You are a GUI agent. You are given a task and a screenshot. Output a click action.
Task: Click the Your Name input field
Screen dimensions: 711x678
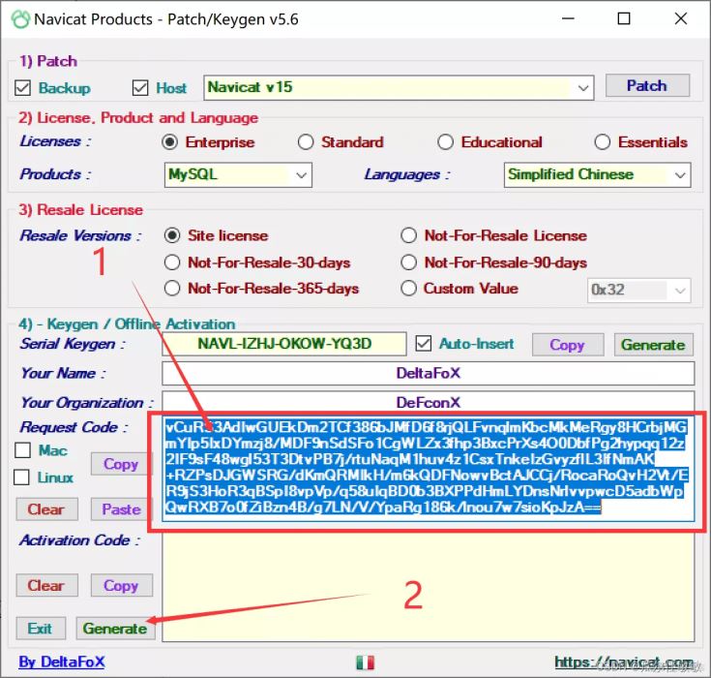pyautogui.click(x=428, y=374)
